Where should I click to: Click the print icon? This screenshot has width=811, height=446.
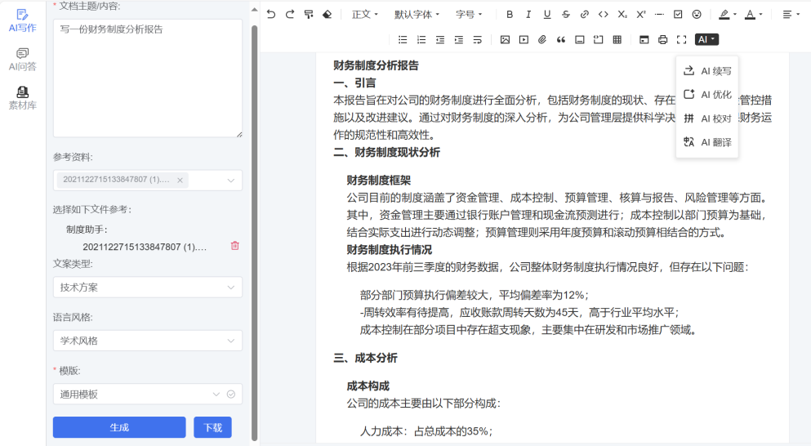point(662,39)
